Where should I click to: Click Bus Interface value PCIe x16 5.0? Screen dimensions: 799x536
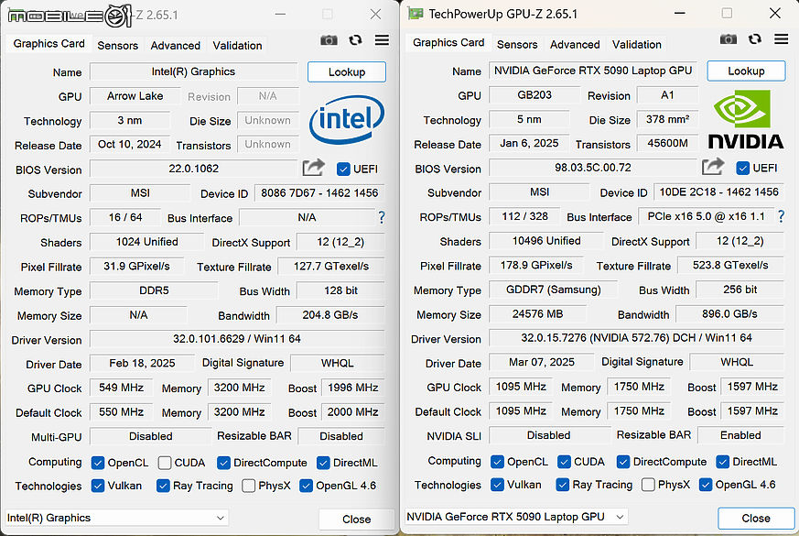(x=707, y=217)
